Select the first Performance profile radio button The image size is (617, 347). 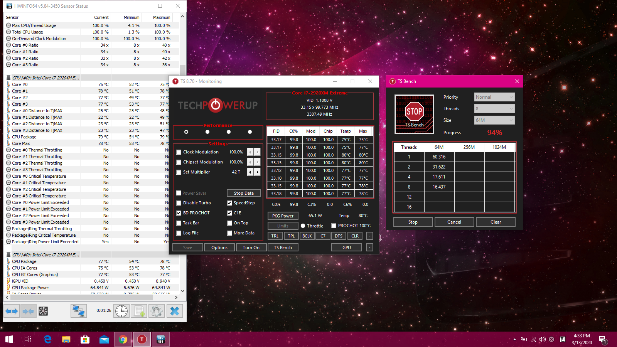click(x=186, y=132)
